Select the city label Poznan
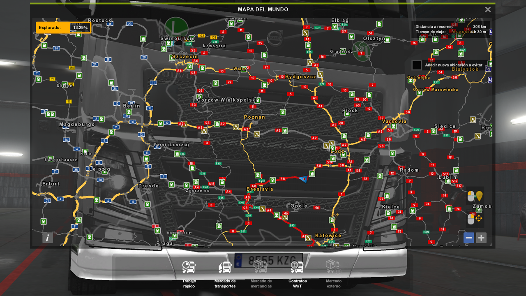Image resolution: width=526 pixels, height=296 pixels. pyautogui.click(x=255, y=117)
